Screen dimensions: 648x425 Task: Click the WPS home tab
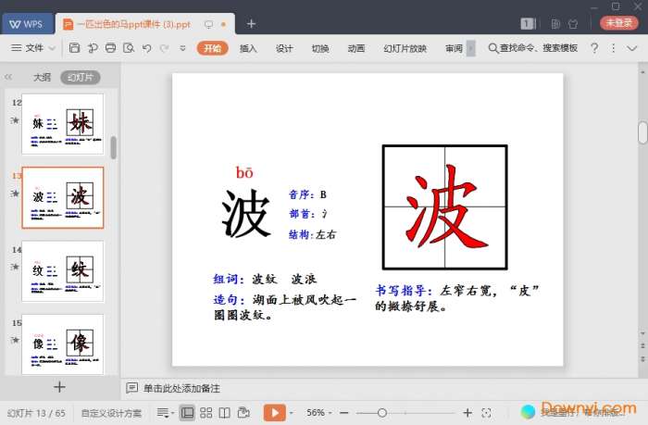tap(27, 24)
